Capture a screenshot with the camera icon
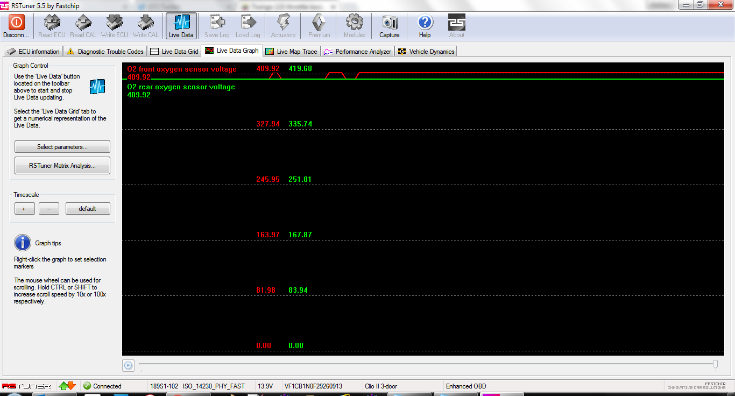This screenshot has height=396, width=735. [x=389, y=23]
